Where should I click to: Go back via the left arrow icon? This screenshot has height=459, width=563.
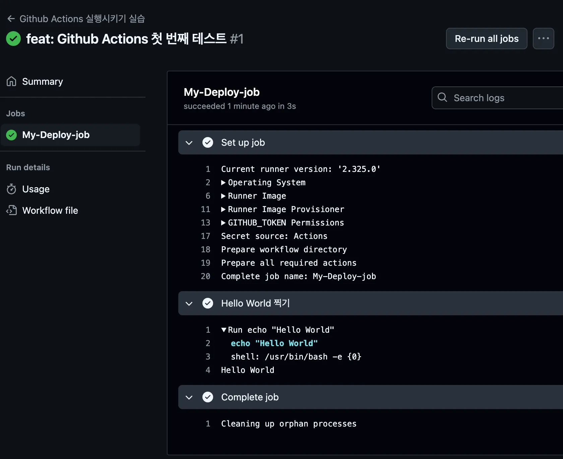pyautogui.click(x=11, y=19)
